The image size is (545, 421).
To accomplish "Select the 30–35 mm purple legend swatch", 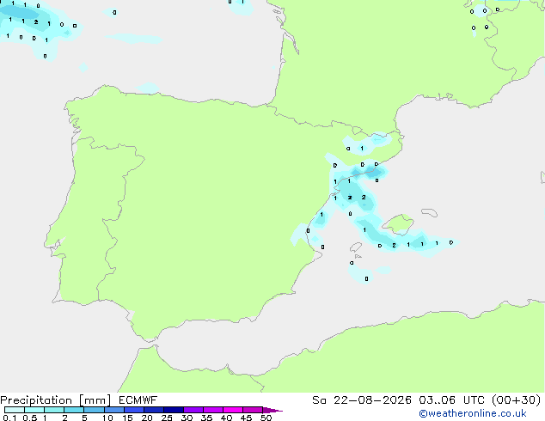I will coord(193,410).
